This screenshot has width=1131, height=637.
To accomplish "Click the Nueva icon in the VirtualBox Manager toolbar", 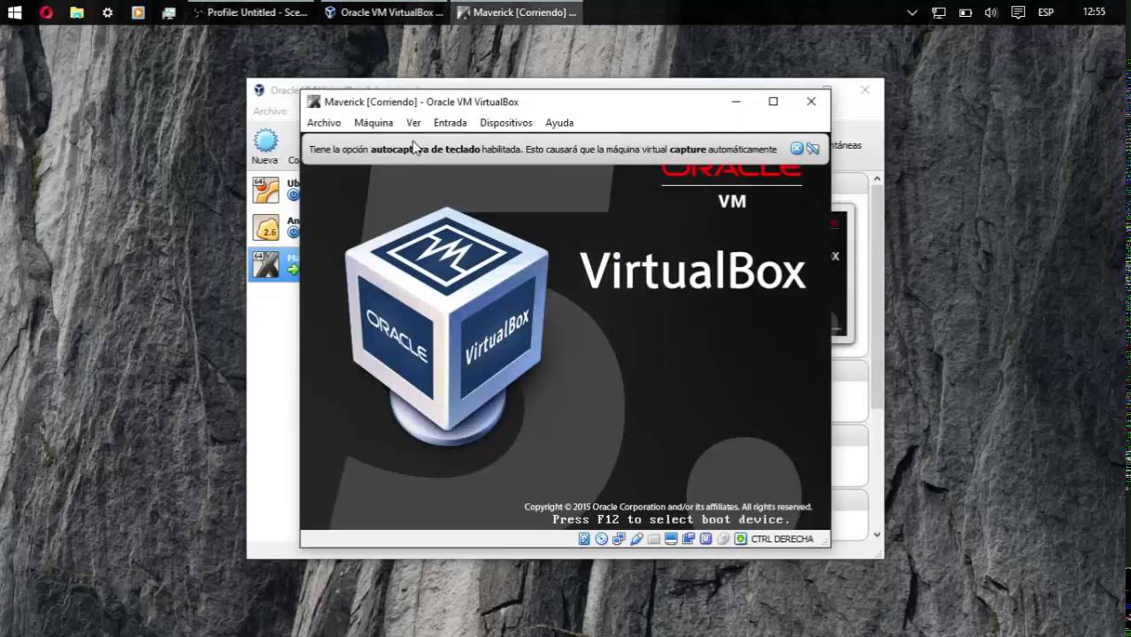I will pyautogui.click(x=265, y=147).
